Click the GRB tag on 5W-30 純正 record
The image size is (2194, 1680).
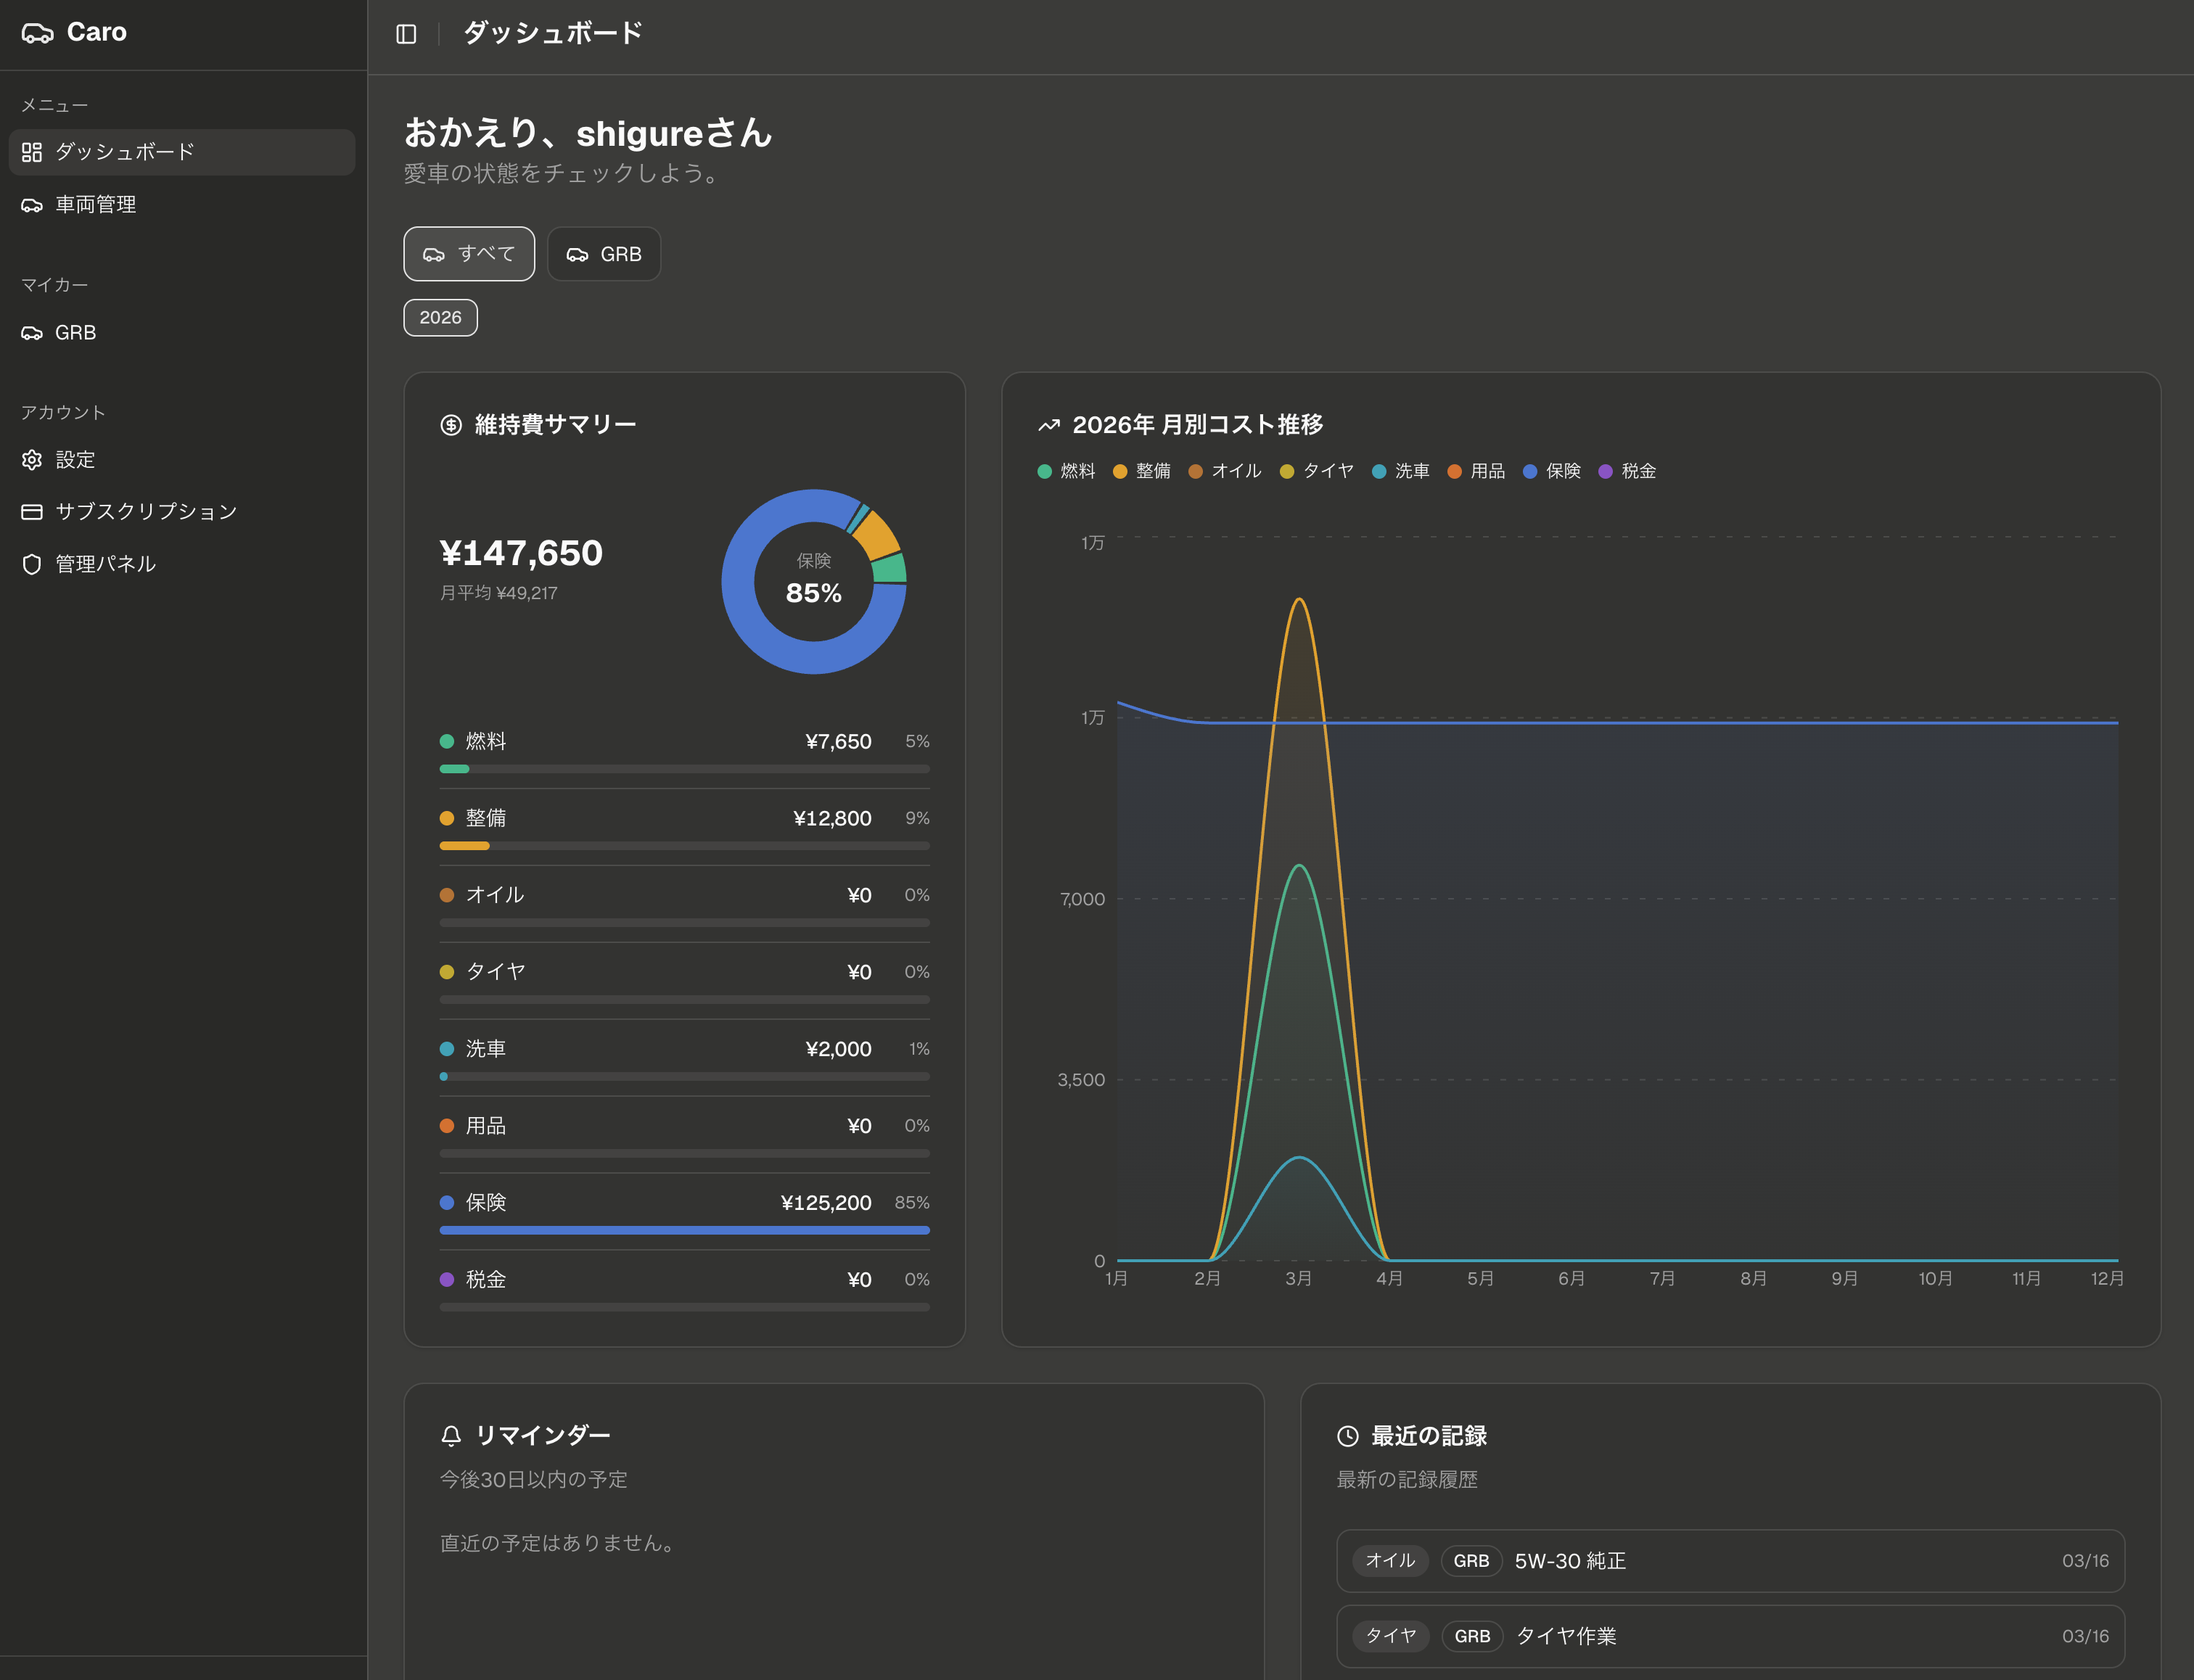(x=1471, y=1561)
